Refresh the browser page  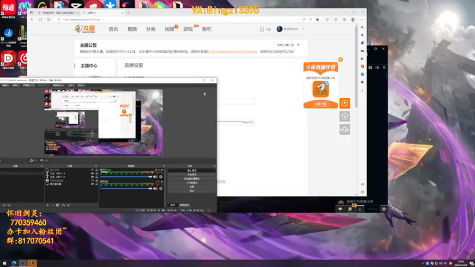click(x=40, y=20)
